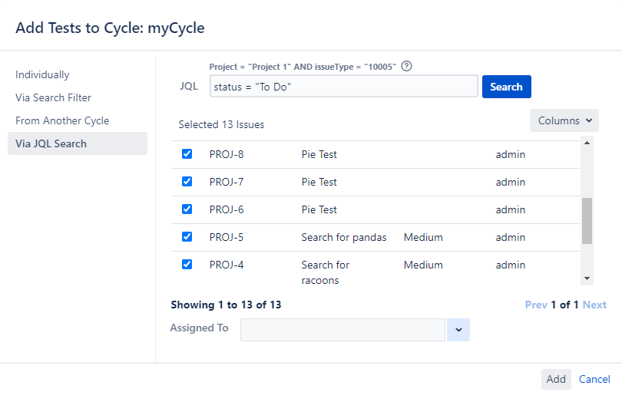
Task: Uncheck the PROJ-6 checkbox
Action: [187, 209]
